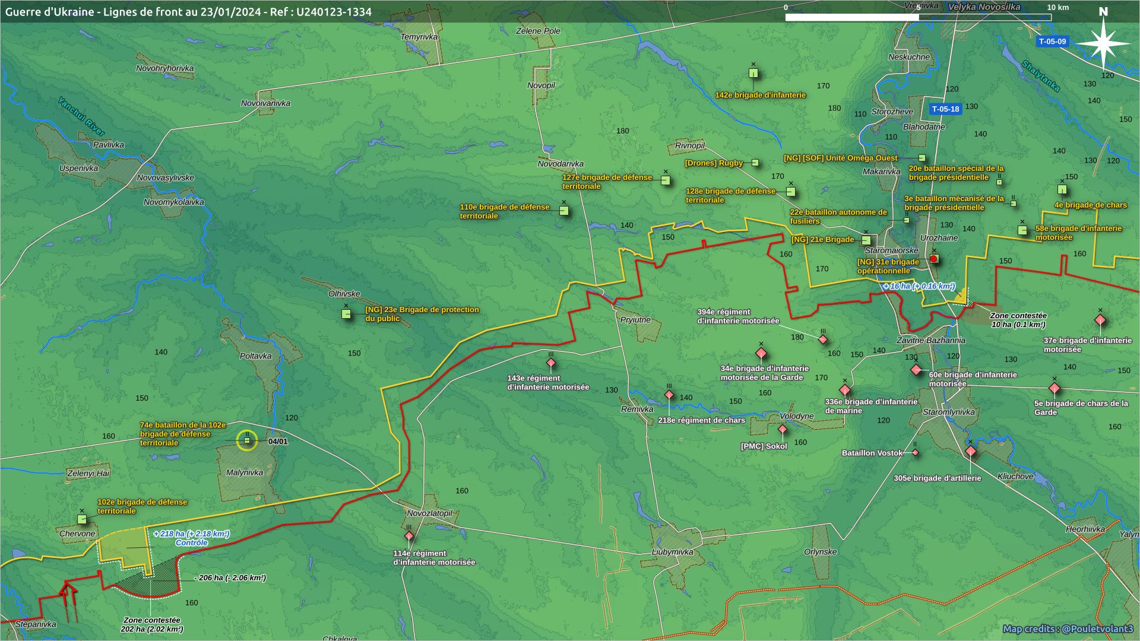1140x641 pixels.
Task: Click the 3e bataillon mécanisé marker
Action: pos(1014,204)
